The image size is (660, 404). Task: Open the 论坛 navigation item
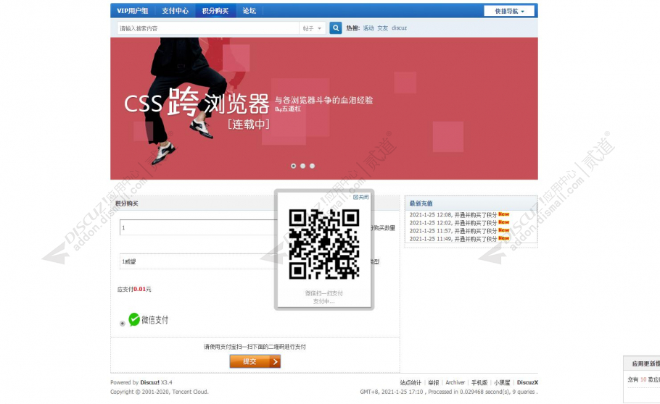point(249,11)
